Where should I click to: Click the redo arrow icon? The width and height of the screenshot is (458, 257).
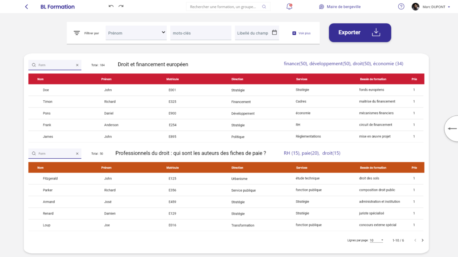[121, 6]
